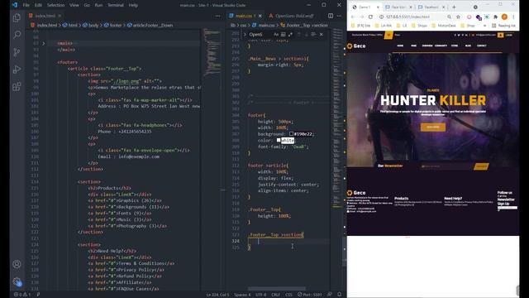The height and width of the screenshot is (298, 529).
Task: Open the MotionDesk bookmark folder
Action: coord(444,26)
